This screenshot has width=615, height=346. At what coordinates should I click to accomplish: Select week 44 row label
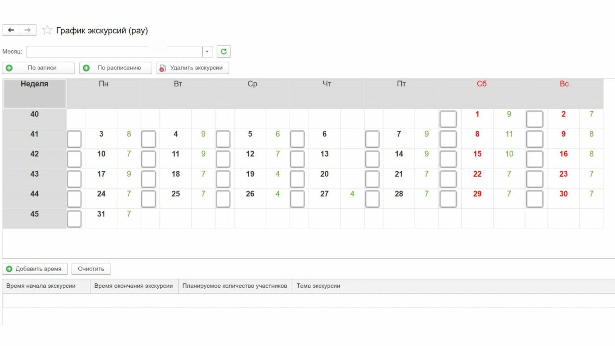pyautogui.click(x=34, y=198)
